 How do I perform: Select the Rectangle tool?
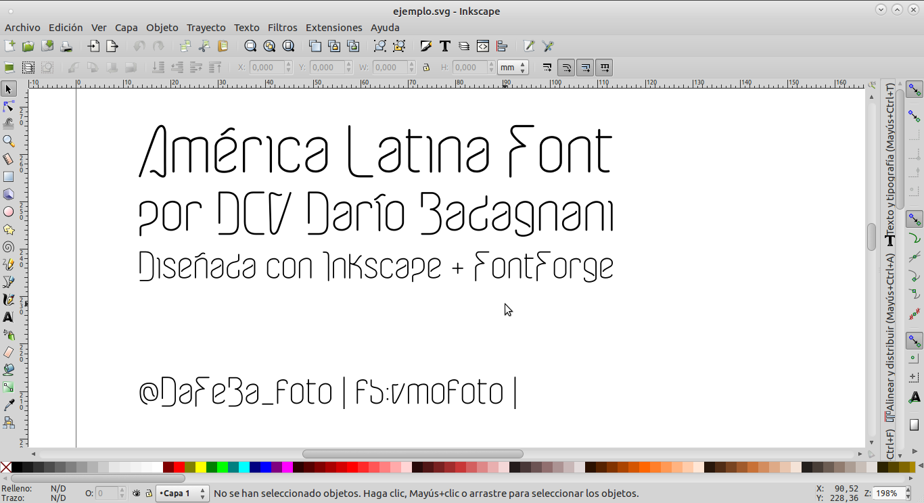9,176
